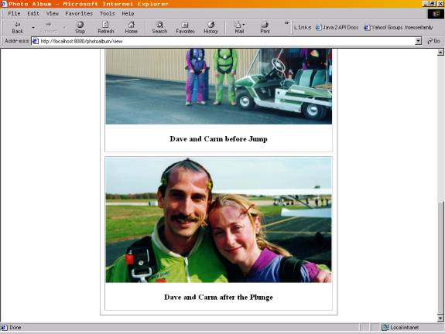The width and height of the screenshot is (445, 334).
Task: Click the Windows logo throbber icon
Action: coord(435,14)
